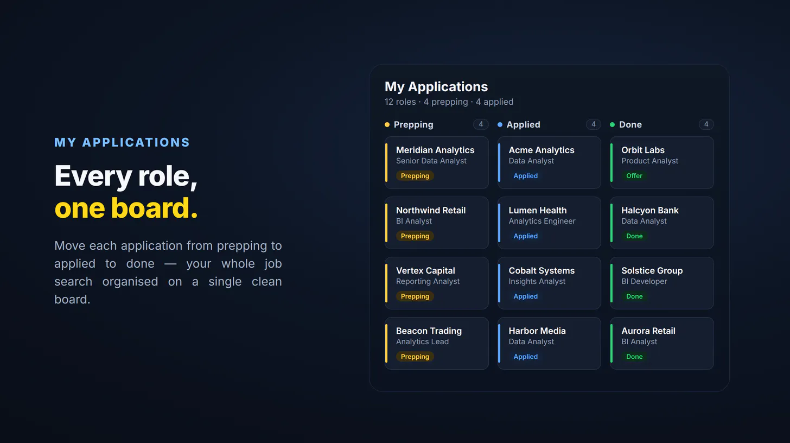Click the Prepping pill on Meridian Analytics
The image size is (790, 443).
[415, 176]
